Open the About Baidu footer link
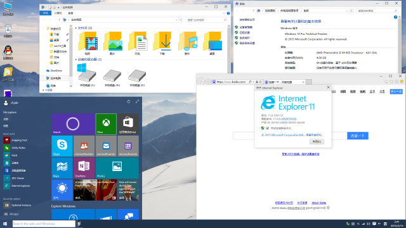 click(x=318, y=203)
